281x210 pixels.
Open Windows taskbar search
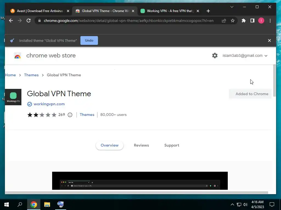(x=20, y=205)
